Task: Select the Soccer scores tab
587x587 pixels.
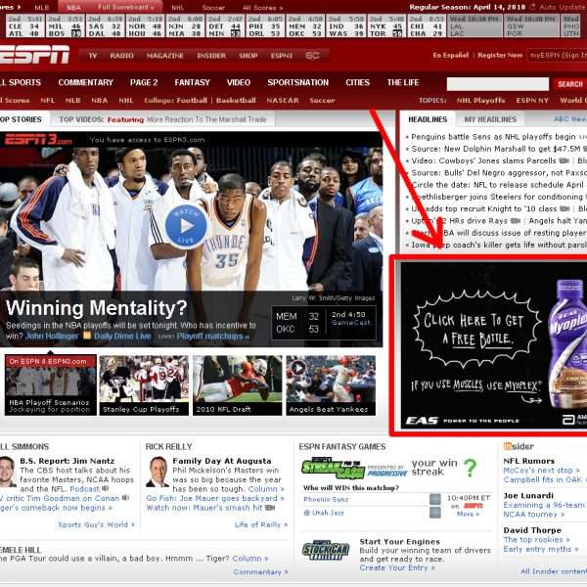Action: tap(213, 8)
